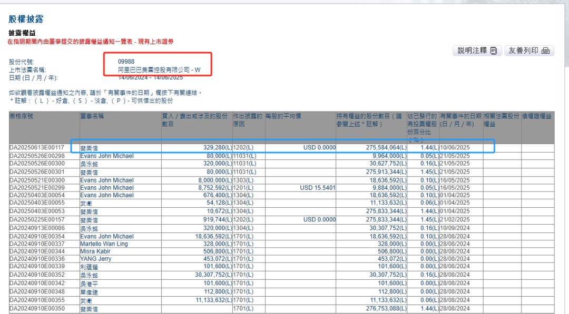
Task: Click the 股權披露 page heading
Action: point(26,19)
